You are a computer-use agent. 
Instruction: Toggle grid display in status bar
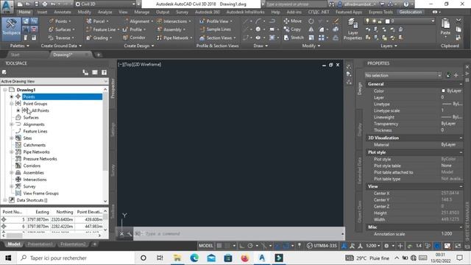tap(220, 246)
